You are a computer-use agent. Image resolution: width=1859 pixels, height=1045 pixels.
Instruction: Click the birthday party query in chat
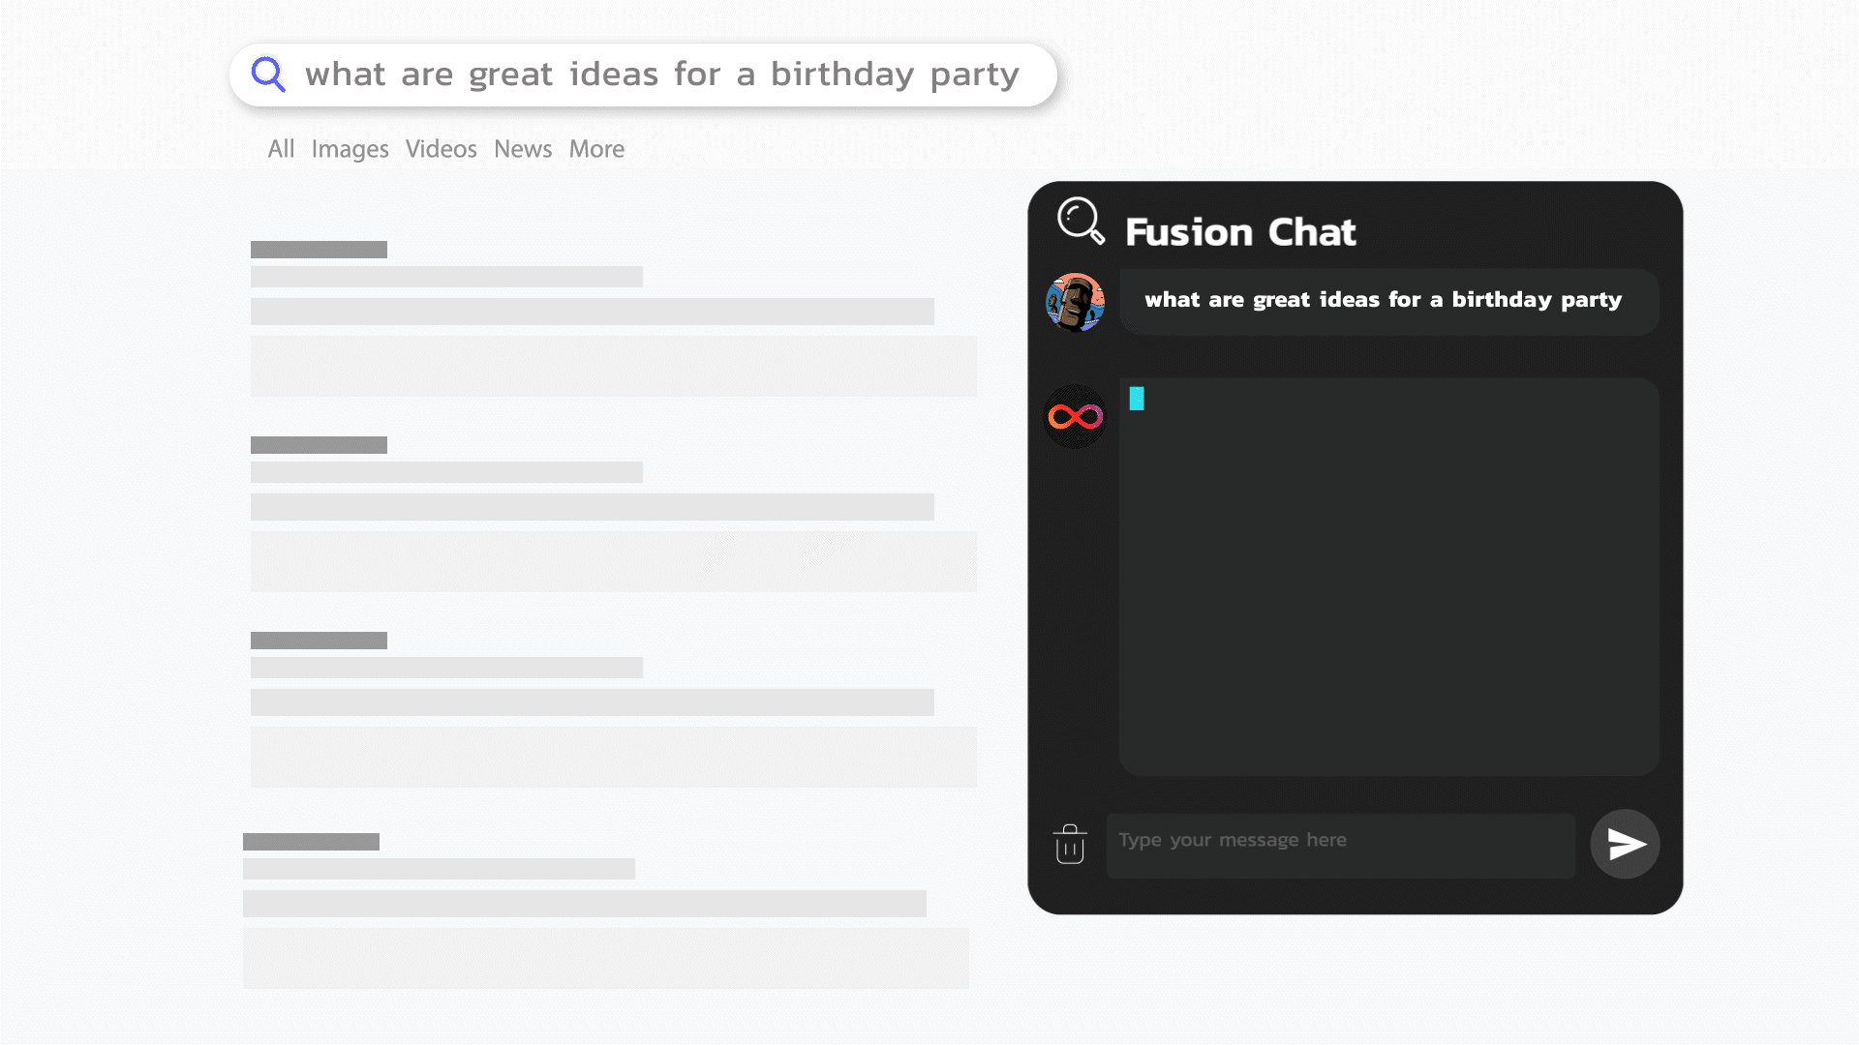pos(1383,299)
